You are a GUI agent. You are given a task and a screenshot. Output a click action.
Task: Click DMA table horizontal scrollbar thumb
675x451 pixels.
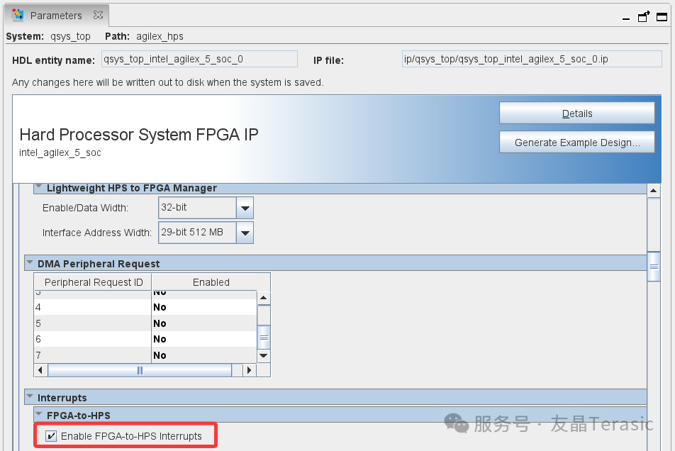(x=140, y=370)
